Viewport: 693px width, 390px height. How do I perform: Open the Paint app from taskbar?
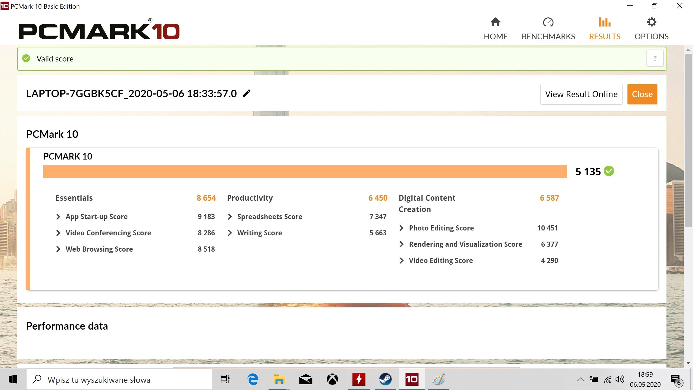438,379
